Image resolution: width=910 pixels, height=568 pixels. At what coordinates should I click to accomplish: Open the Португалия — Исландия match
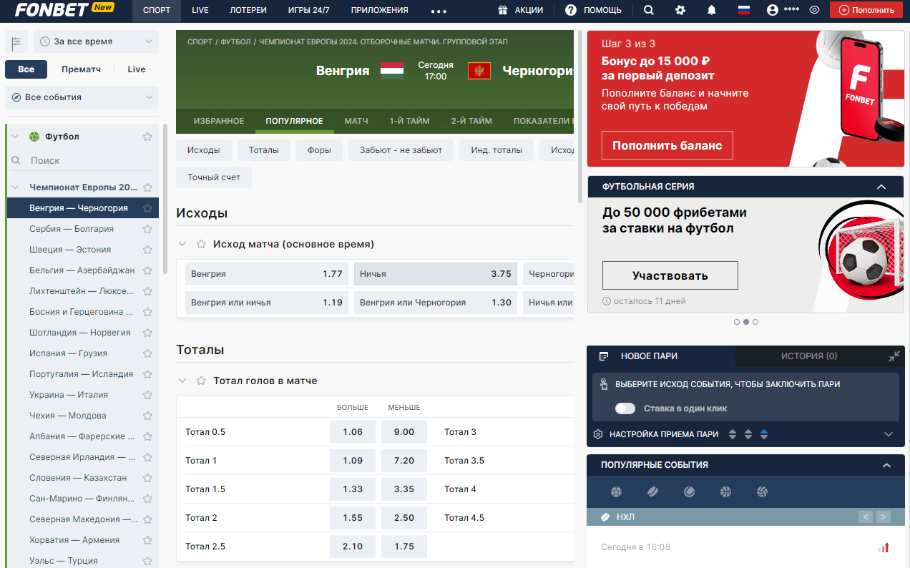click(x=82, y=374)
